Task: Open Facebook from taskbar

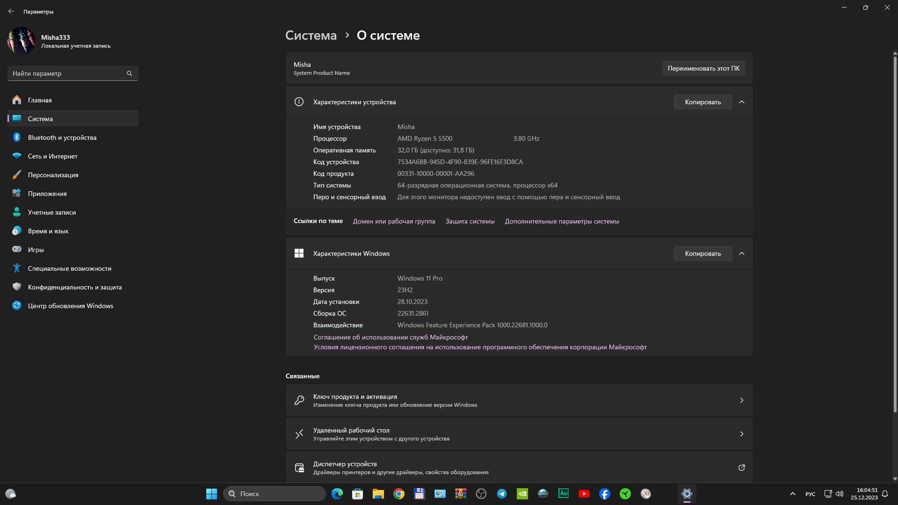Action: (x=605, y=494)
